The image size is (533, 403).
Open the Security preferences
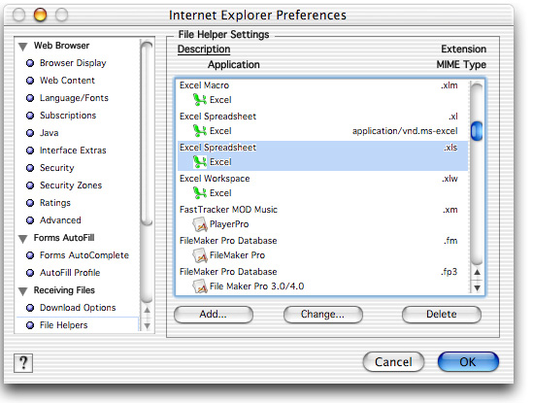pyautogui.click(x=56, y=168)
